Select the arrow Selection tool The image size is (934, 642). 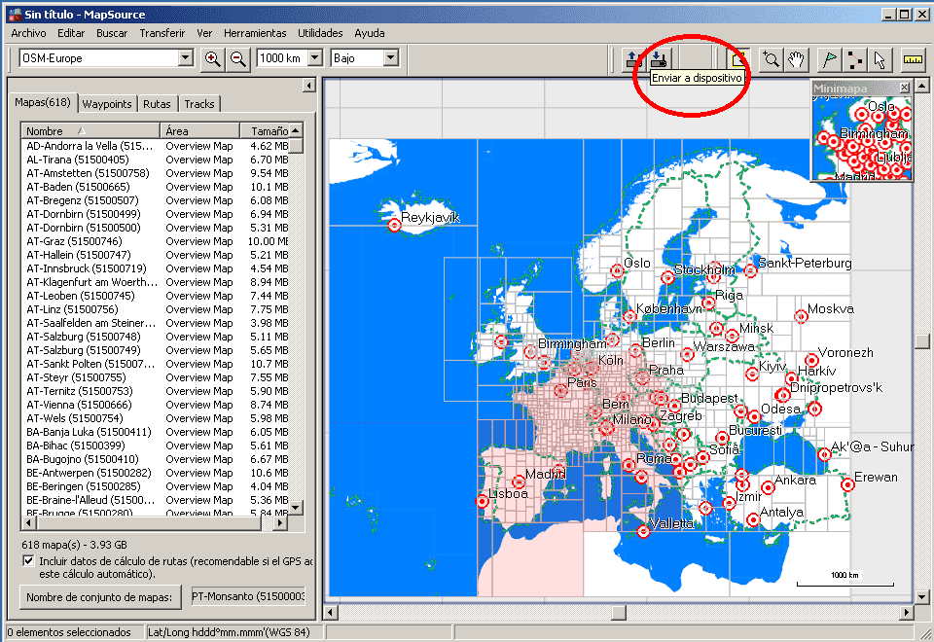coord(880,59)
